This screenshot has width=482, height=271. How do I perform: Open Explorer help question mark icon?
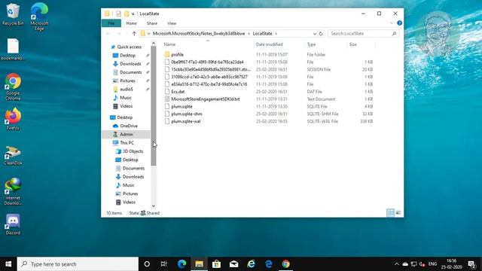pyautogui.click(x=399, y=23)
